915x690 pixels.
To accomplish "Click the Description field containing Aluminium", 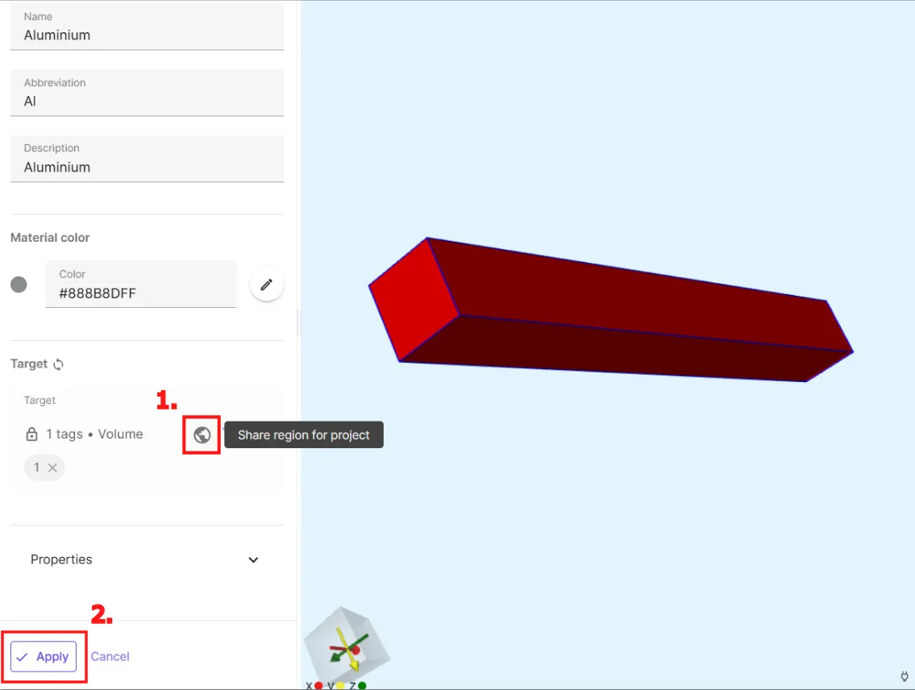I will pyautogui.click(x=147, y=159).
